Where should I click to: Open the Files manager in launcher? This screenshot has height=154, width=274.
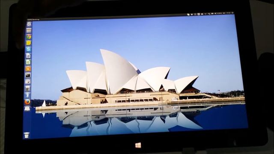tap(29, 30)
